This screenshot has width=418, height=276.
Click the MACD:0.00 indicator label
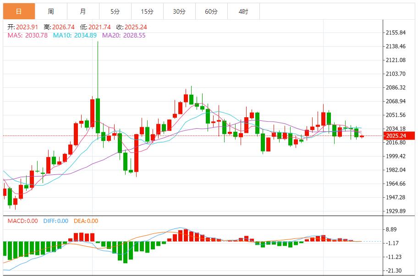22,221
